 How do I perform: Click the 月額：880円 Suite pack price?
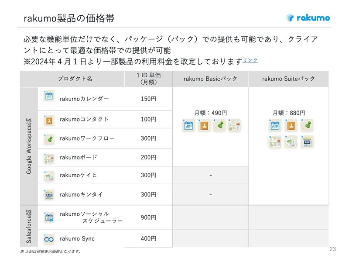[289, 113]
